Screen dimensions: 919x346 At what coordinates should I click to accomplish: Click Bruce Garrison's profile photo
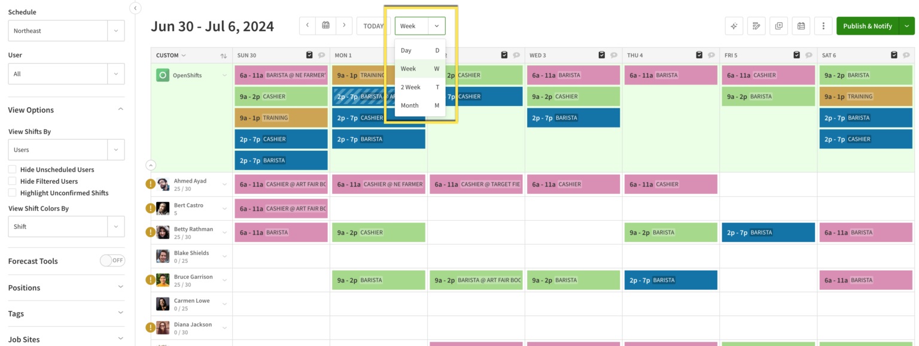[162, 280]
